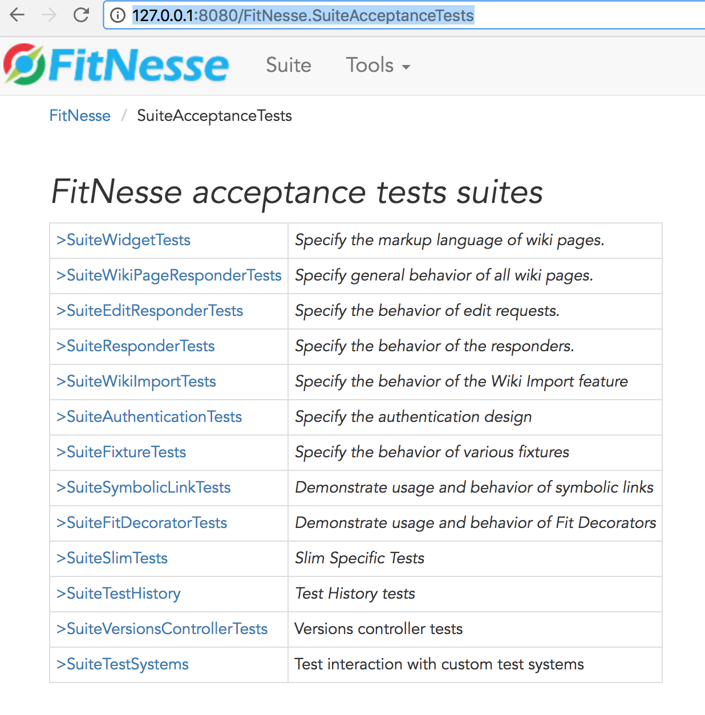
Task: Click the Suite menu item
Action: pyautogui.click(x=289, y=65)
